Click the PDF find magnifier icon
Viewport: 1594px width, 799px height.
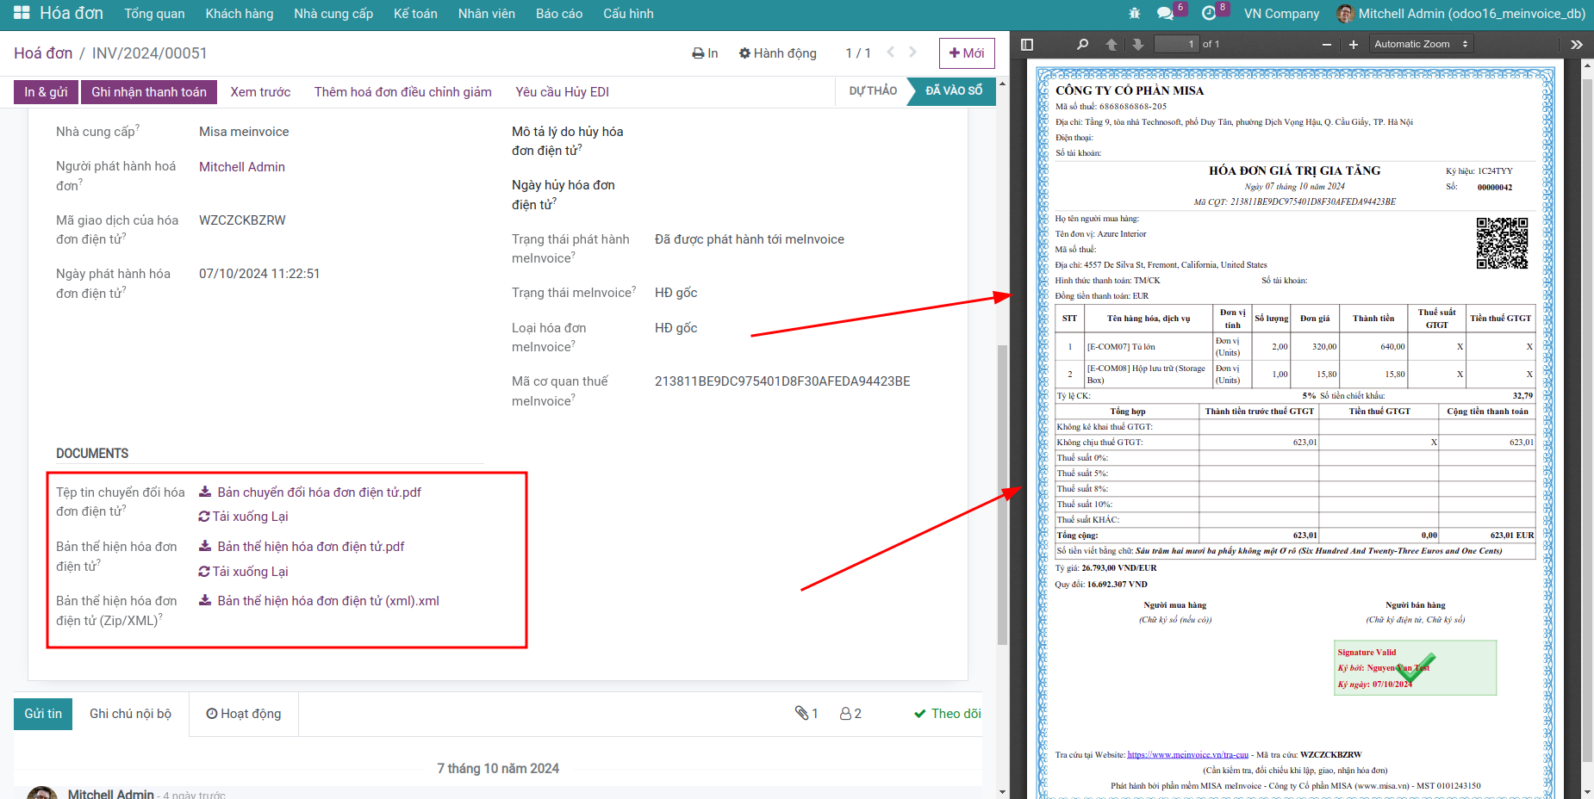point(1082,45)
